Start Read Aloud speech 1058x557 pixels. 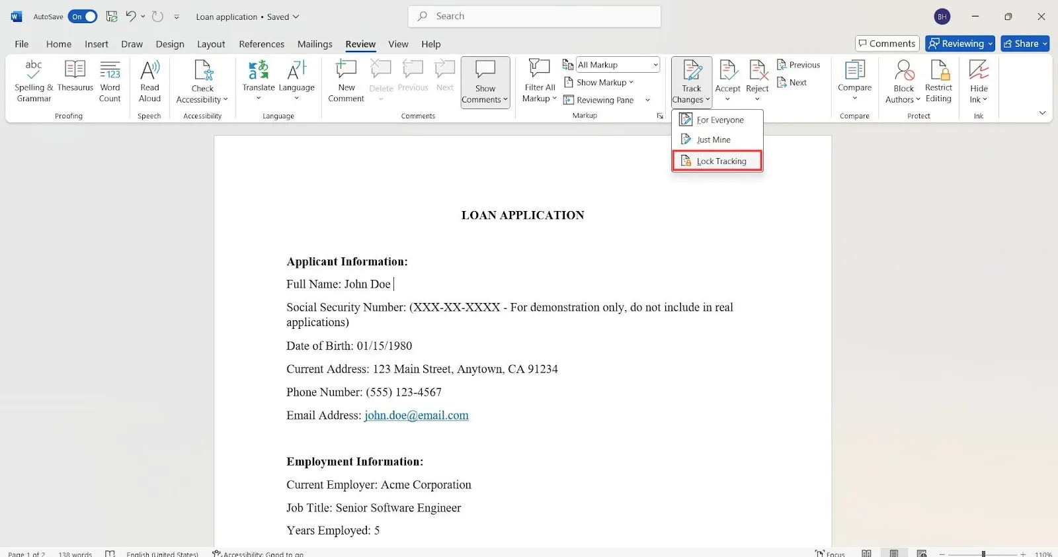point(149,81)
